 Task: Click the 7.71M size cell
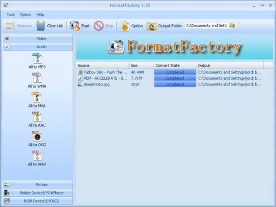point(136,78)
